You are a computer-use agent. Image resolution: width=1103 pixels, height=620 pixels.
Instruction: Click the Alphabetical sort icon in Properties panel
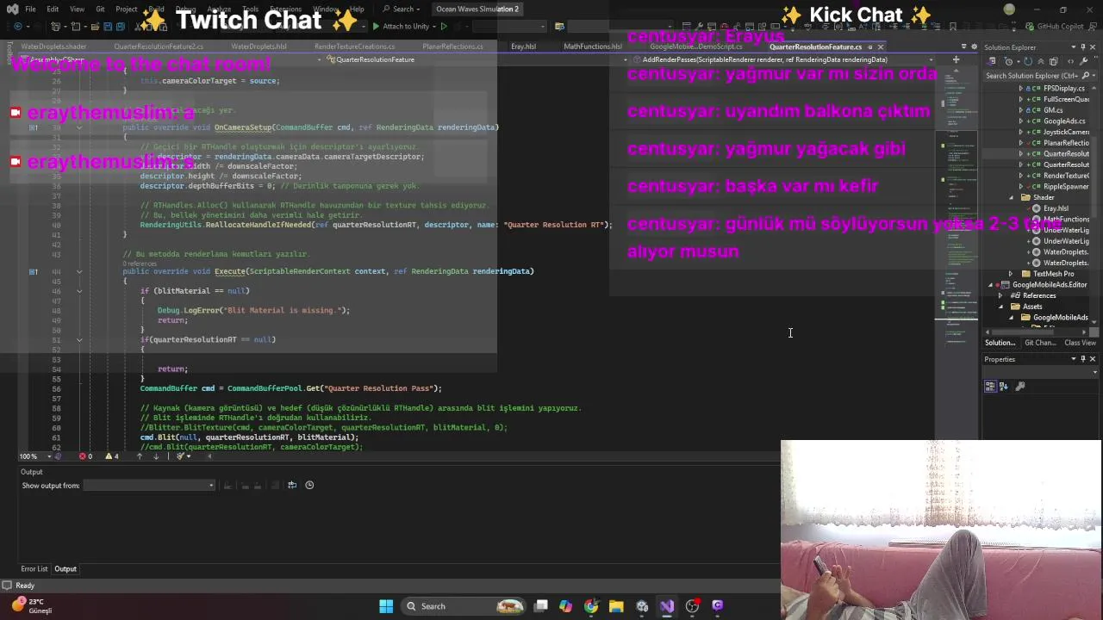(x=1003, y=387)
